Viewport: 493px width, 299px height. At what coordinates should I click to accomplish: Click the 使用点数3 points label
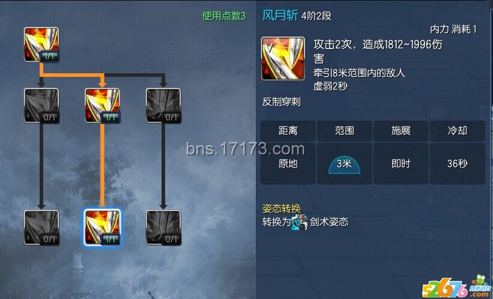point(224,16)
